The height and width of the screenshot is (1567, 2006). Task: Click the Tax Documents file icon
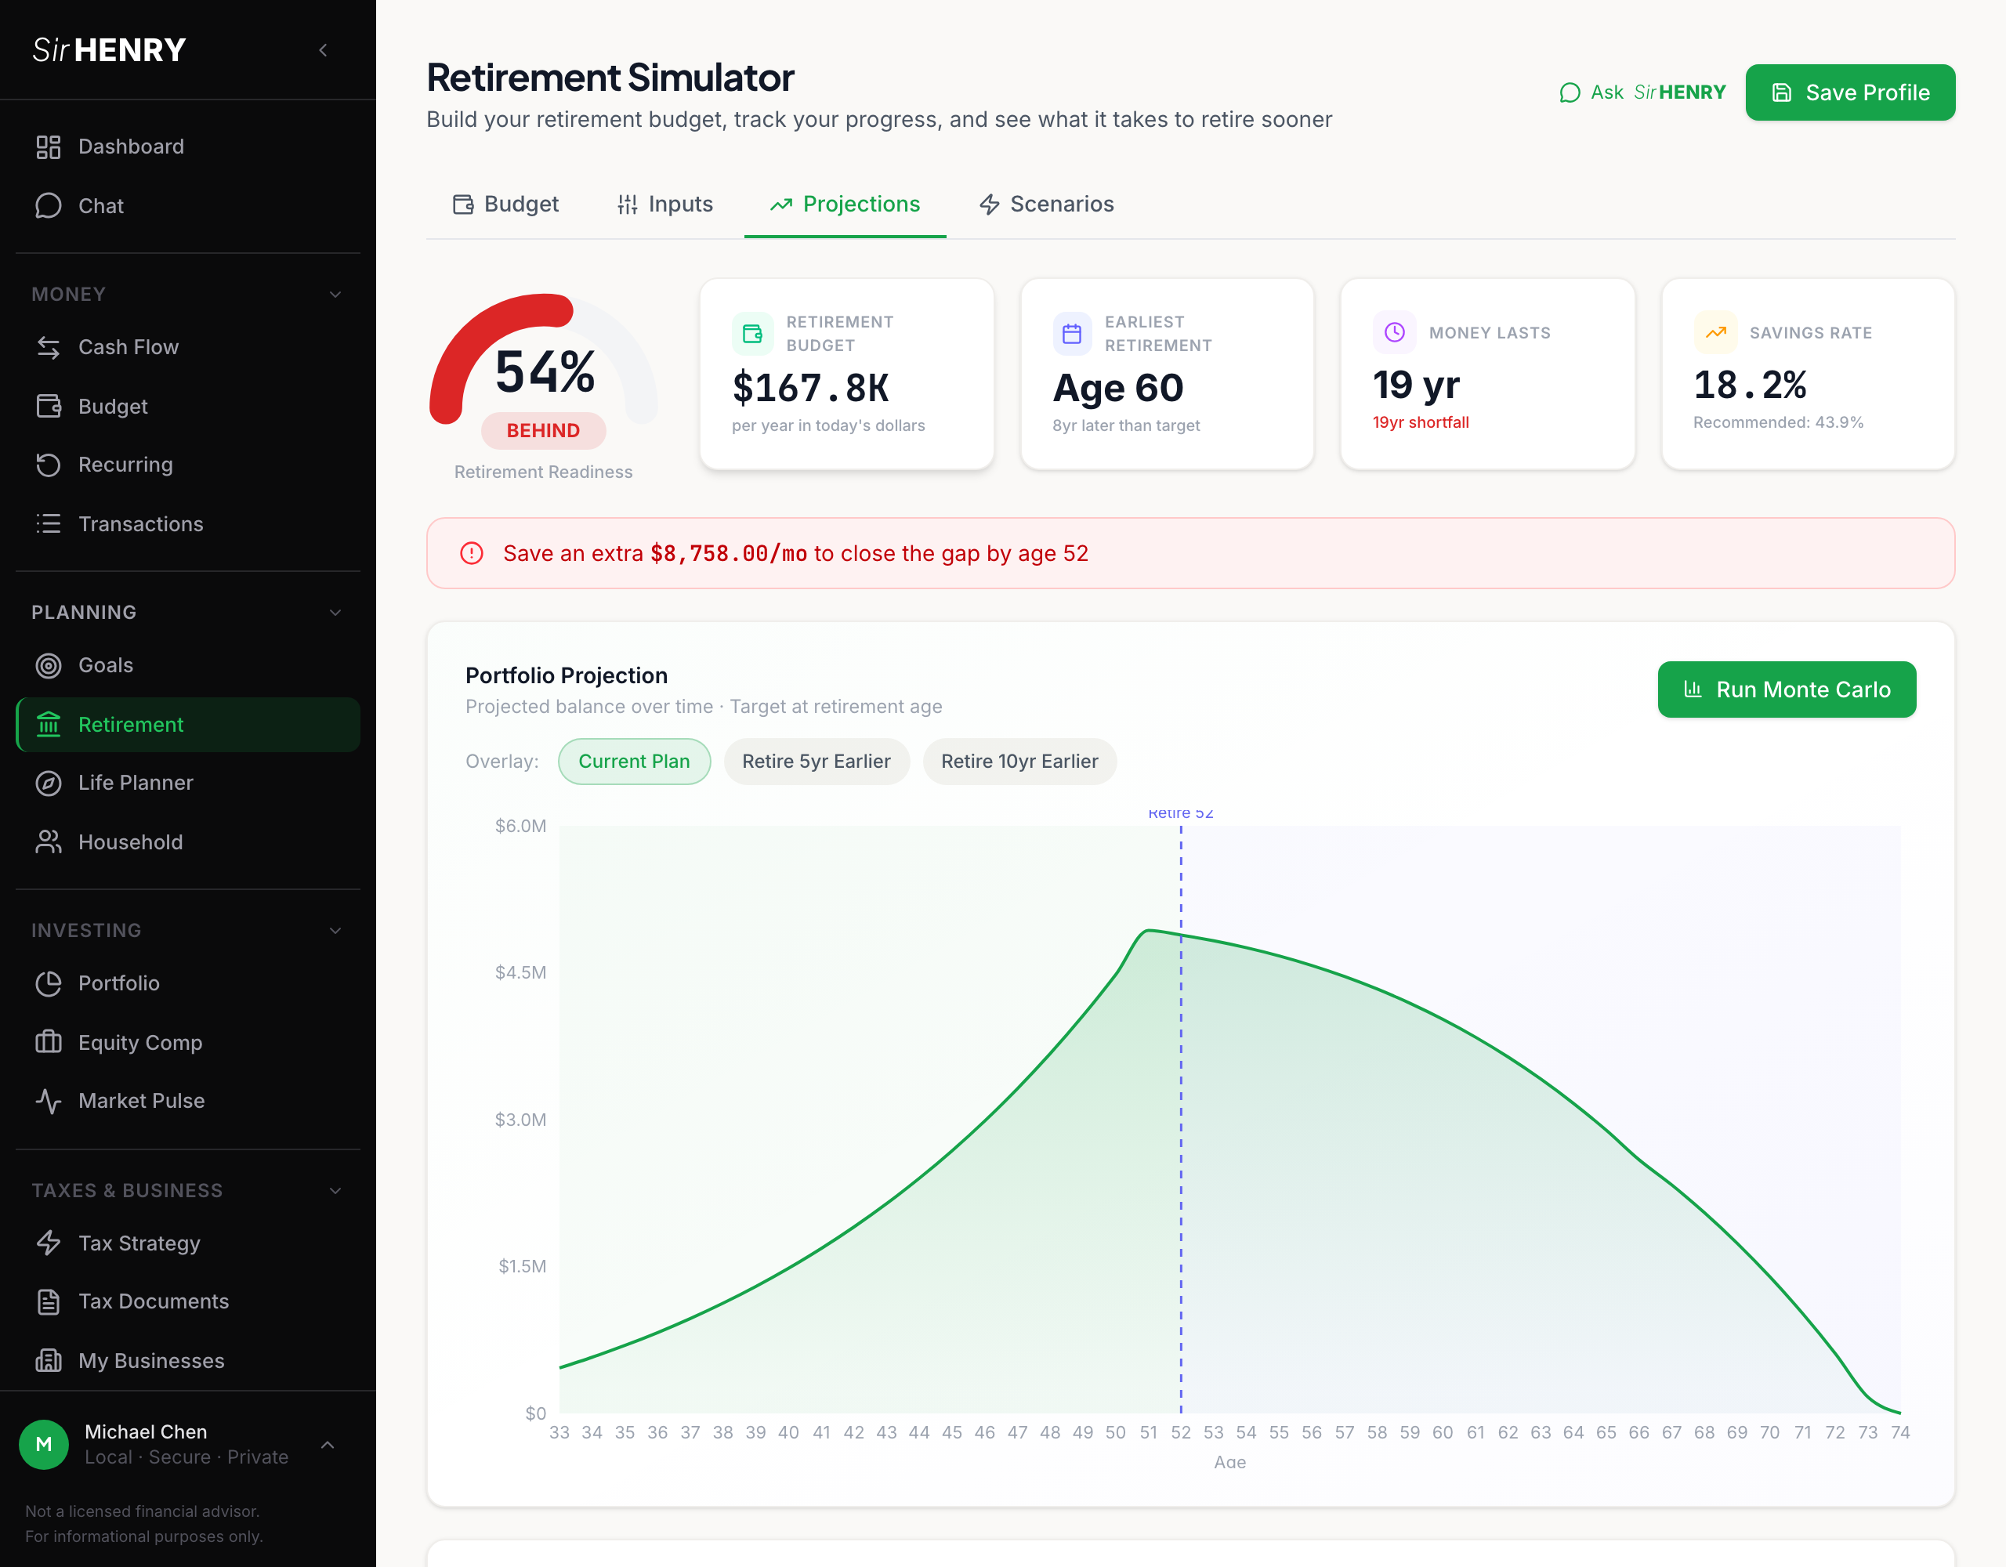point(48,1301)
